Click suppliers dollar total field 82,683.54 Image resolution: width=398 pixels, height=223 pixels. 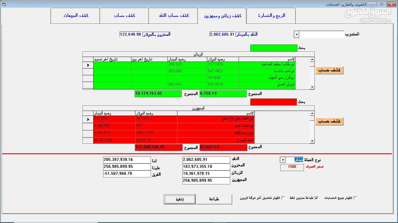pyautogui.click(x=224, y=147)
